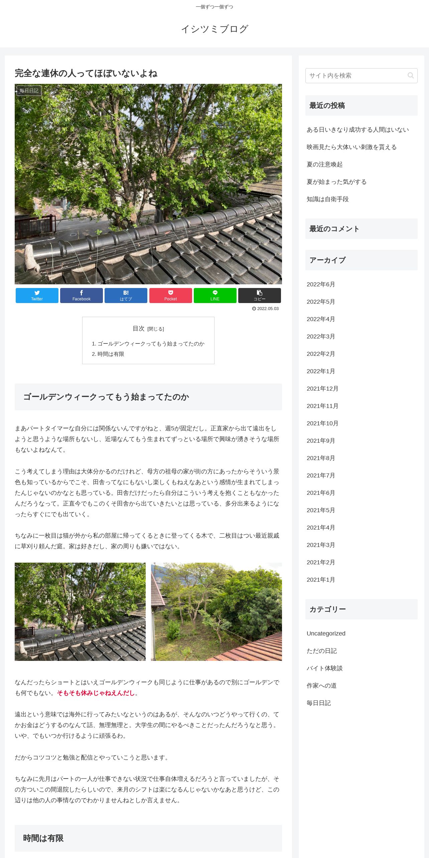Open the 2021年1月 archive

(x=321, y=580)
